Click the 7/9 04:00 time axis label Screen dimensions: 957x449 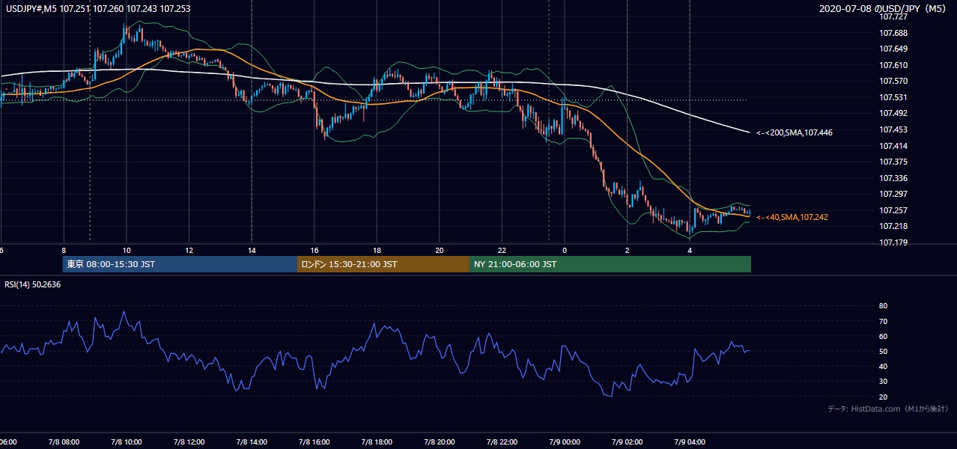tap(690, 442)
